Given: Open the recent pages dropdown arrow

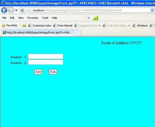Looking at the screenshot, I should click(x=16, y=10).
